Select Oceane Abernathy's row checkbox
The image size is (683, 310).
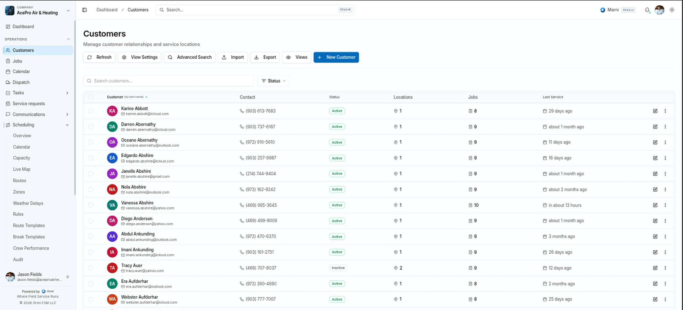(x=91, y=142)
